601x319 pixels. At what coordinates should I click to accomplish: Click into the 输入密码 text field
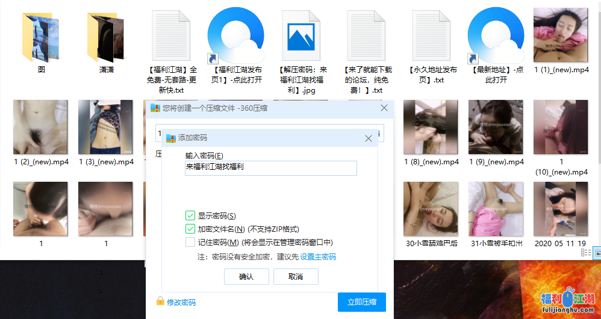pos(271,168)
